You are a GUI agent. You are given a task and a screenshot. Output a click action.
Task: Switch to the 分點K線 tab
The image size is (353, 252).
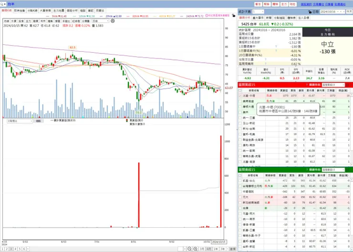[x=32, y=10]
